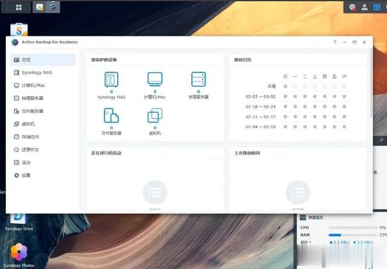Click the 物理服务器 server rack icon
The width and height of the screenshot is (387, 269).
point(198,79)
